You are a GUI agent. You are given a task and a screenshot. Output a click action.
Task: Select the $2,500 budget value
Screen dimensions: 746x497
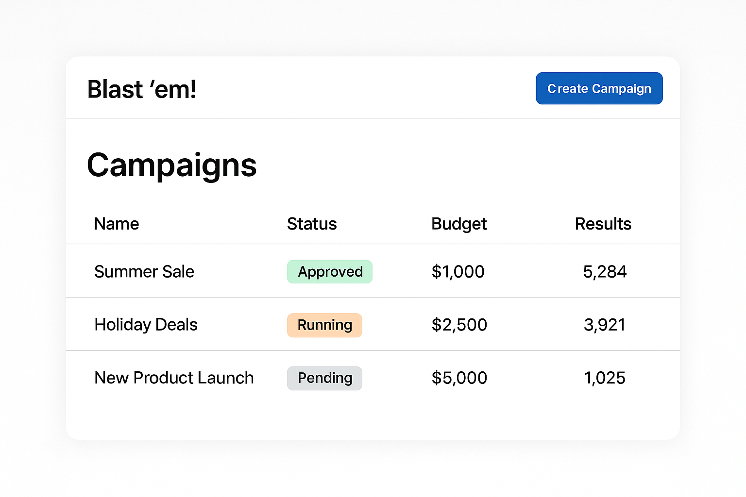click(x=459, y=324)
